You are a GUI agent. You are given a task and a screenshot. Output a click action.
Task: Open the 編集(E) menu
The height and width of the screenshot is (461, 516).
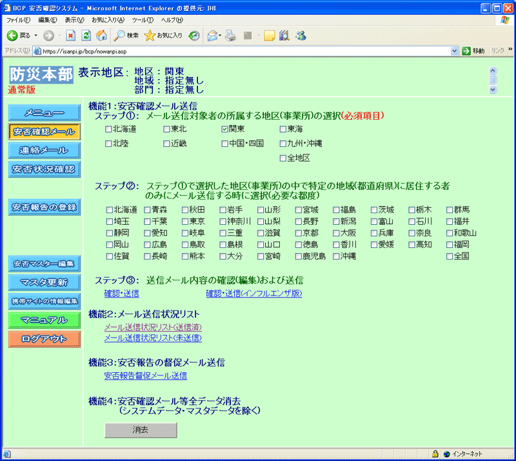(48, 20)
